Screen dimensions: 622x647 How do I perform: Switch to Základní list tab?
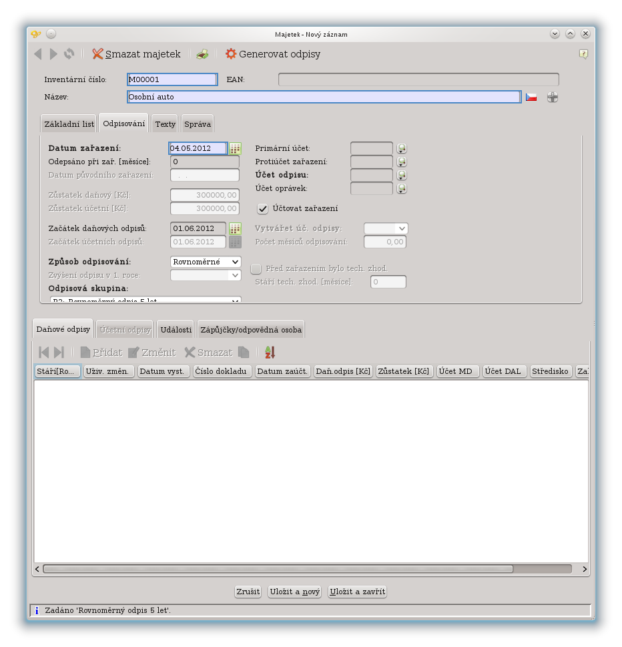[69, 124]
